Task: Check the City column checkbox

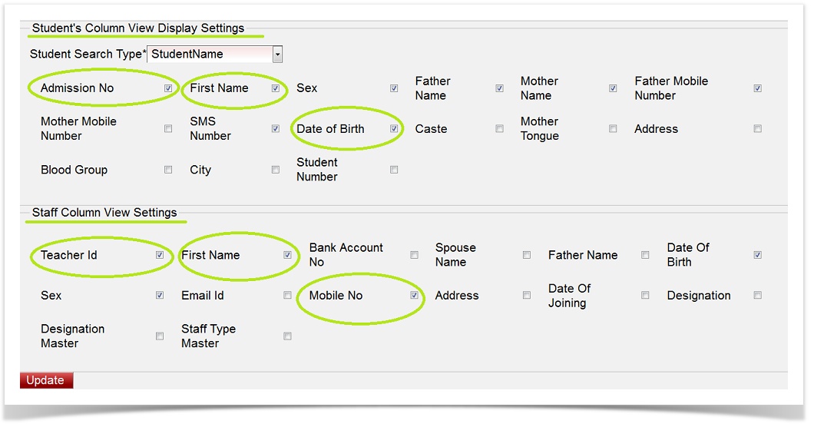Action: tap(275, 170)
